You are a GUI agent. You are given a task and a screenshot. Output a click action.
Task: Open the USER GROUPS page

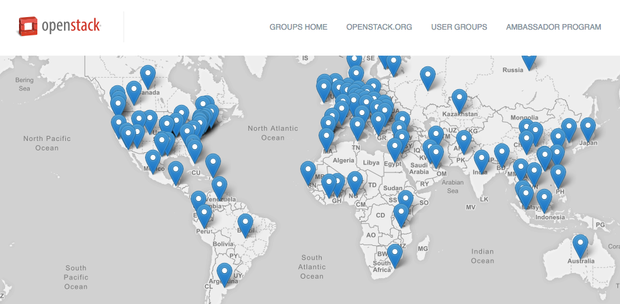pos(459,27)
